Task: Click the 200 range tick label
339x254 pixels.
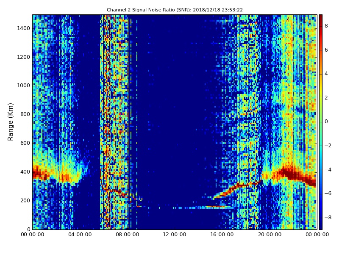Action: click(25, 200)
